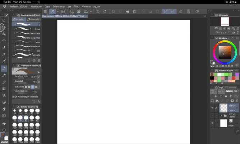Toggle visibility of the Papel layer
This screenshot has width=240, height=144.
tap(212, 123)
